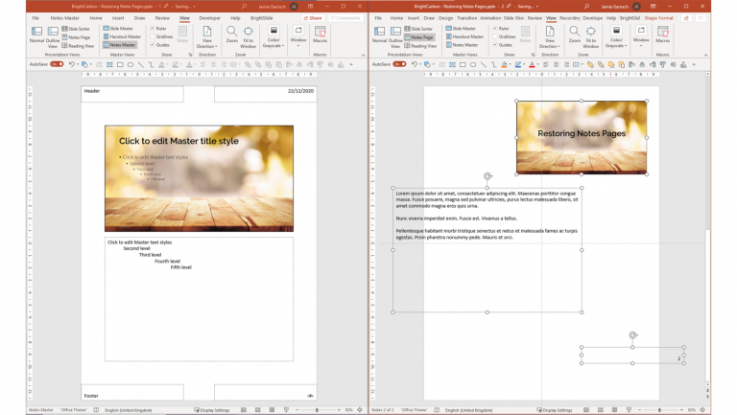737x415 pixels.
Task: Select highlighted Notes Master button in left window
Action: point(119,45)
